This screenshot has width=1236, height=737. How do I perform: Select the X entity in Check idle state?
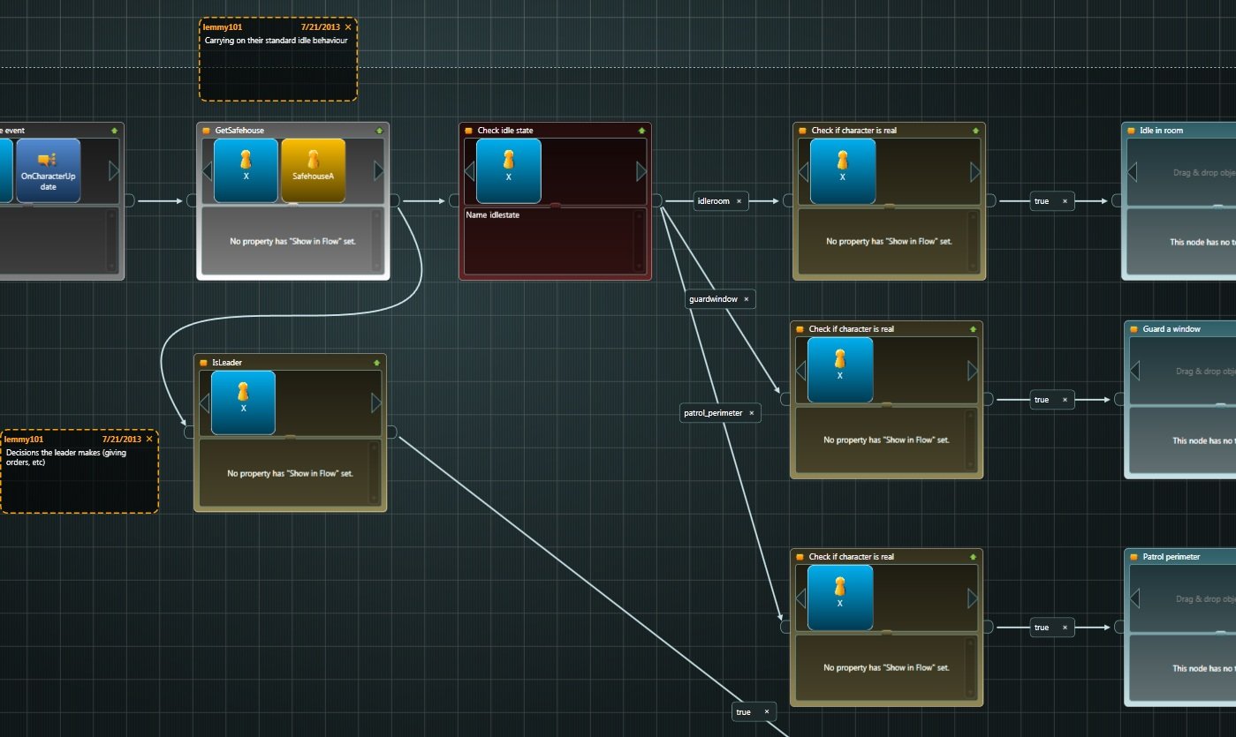tap(509, 171)
